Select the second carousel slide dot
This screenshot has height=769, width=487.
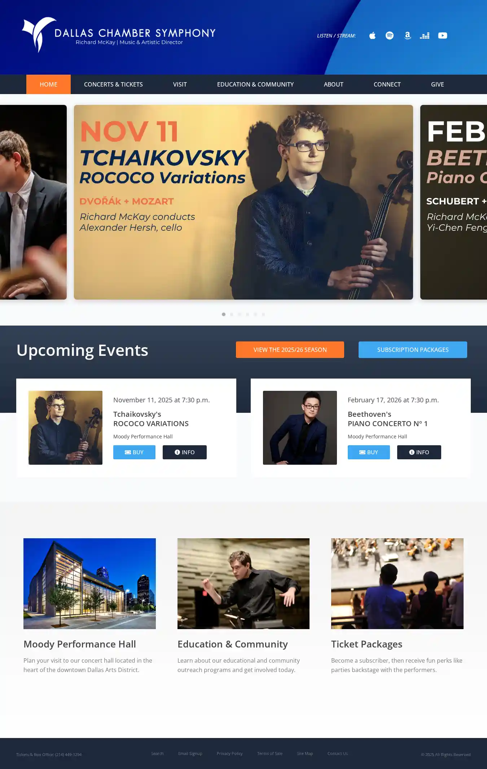232,314
